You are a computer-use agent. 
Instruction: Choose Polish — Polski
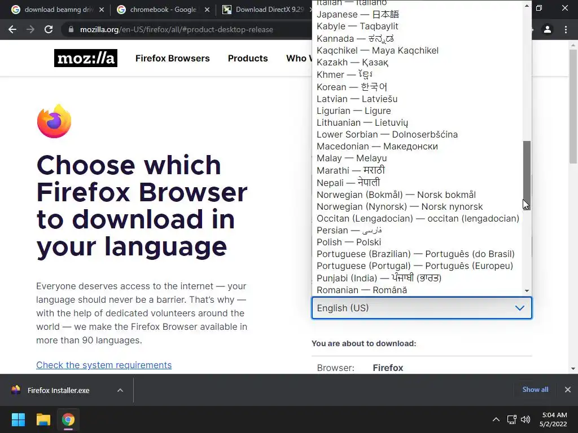(x=417, y=242)
